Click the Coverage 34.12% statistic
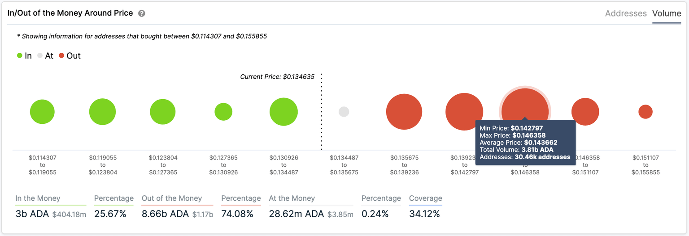 [424, 214]
